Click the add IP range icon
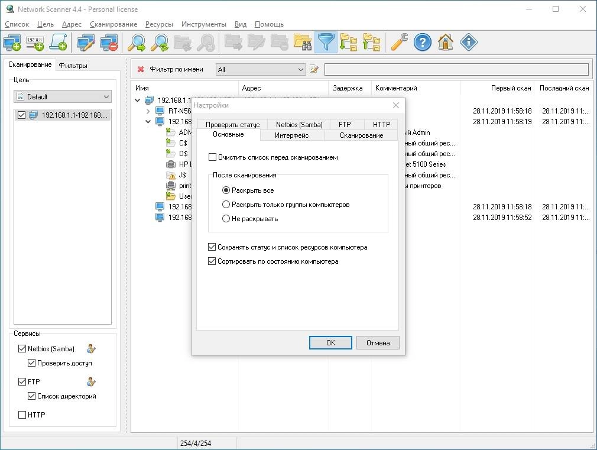 point(35,43)
